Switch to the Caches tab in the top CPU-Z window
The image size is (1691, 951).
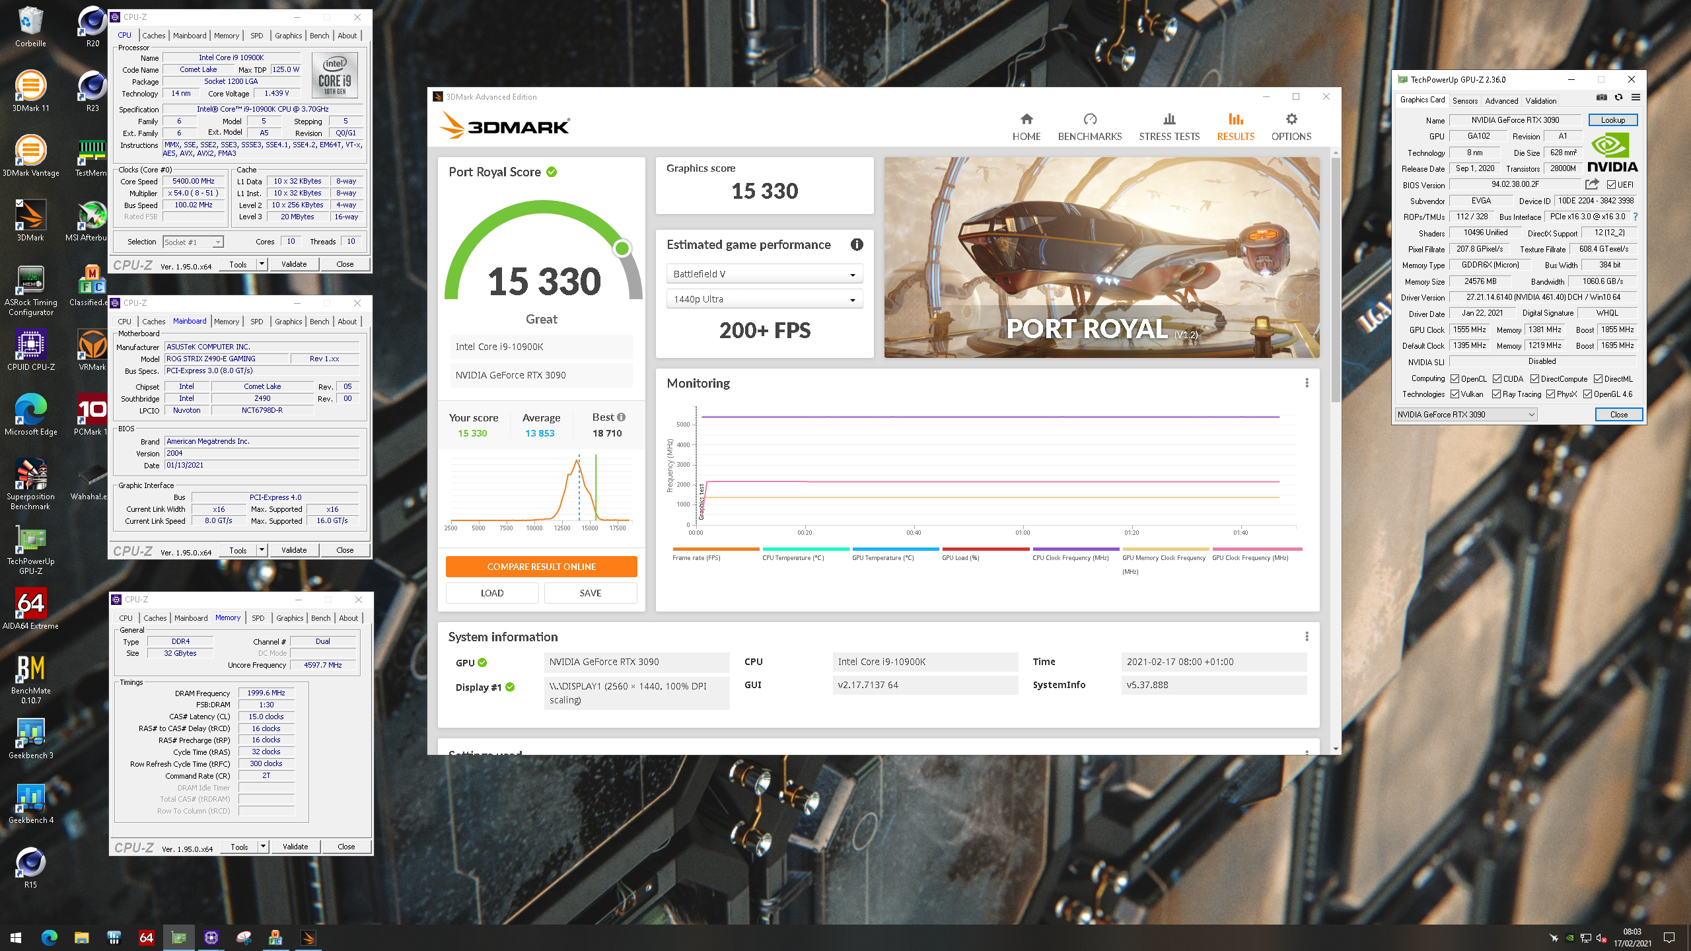point(153,36)
